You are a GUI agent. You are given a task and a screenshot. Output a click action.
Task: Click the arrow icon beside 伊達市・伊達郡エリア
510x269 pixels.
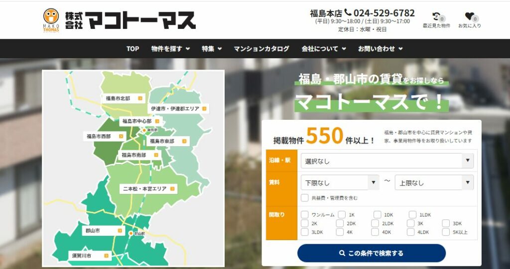(204, 108)
